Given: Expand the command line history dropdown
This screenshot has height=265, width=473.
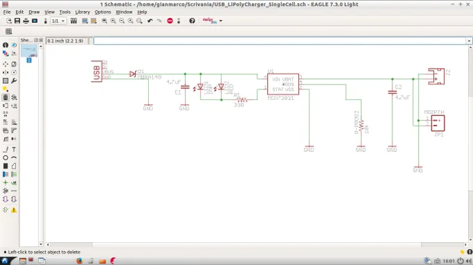Looking at the screenshot, I should [x=469, y=41].
